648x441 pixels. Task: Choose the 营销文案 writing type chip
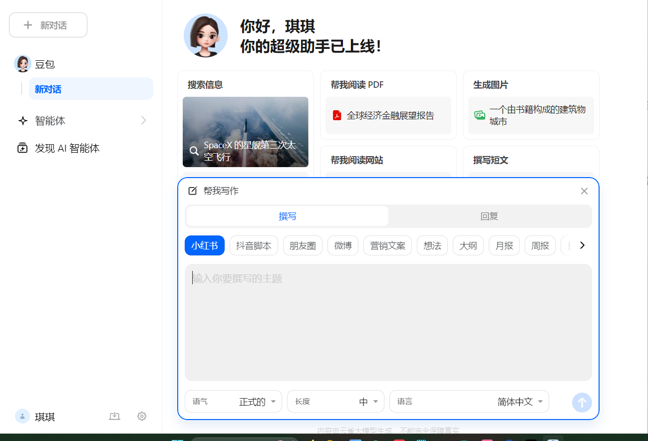tap(388, 245)
